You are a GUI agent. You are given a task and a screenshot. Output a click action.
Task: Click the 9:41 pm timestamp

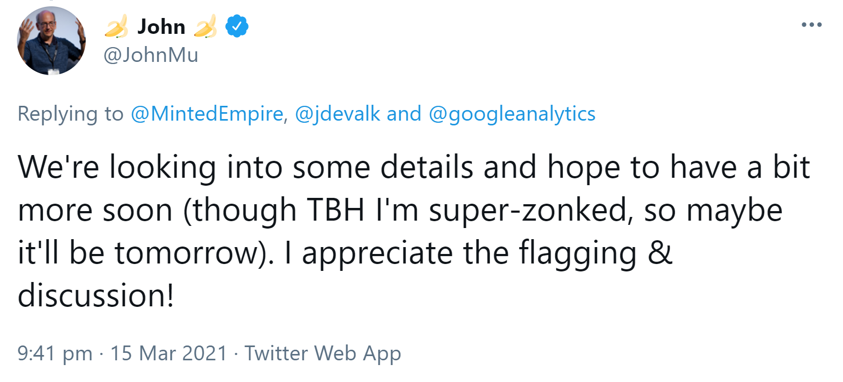55,353
